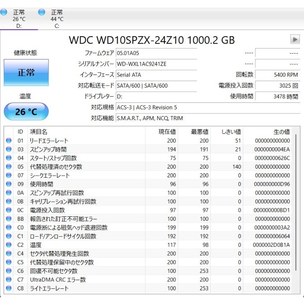Select the スピンアップ時間 attribute name

click(48, 149)
